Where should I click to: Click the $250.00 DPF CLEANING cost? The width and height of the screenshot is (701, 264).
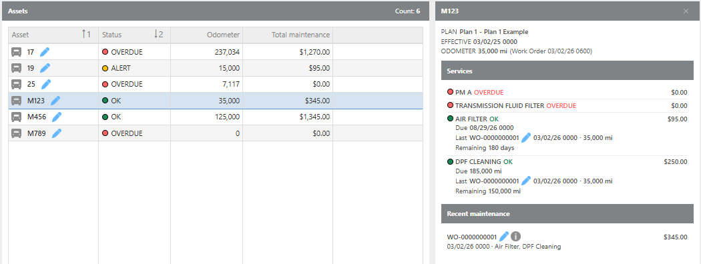point(676,162)
